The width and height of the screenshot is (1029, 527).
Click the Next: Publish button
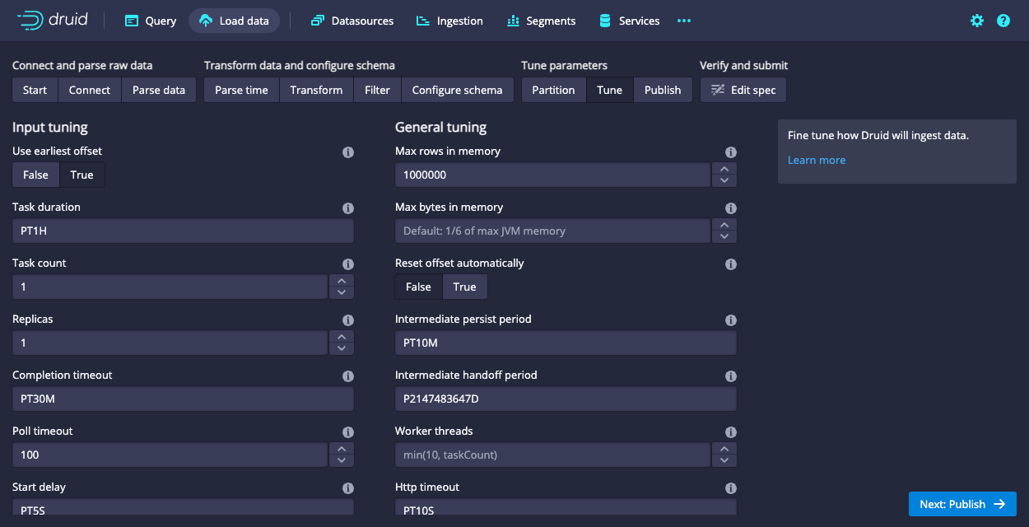[x=962, y=504]
